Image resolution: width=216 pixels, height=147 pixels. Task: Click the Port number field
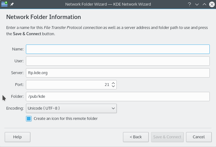pyautogui.click(x=67, y=85)
